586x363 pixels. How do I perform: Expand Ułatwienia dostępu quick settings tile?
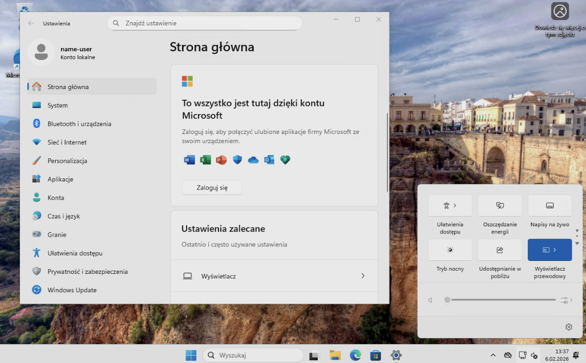point(450,206)
